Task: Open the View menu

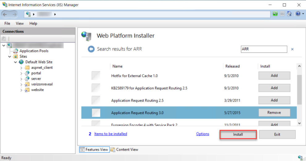Action: point(20,23)
